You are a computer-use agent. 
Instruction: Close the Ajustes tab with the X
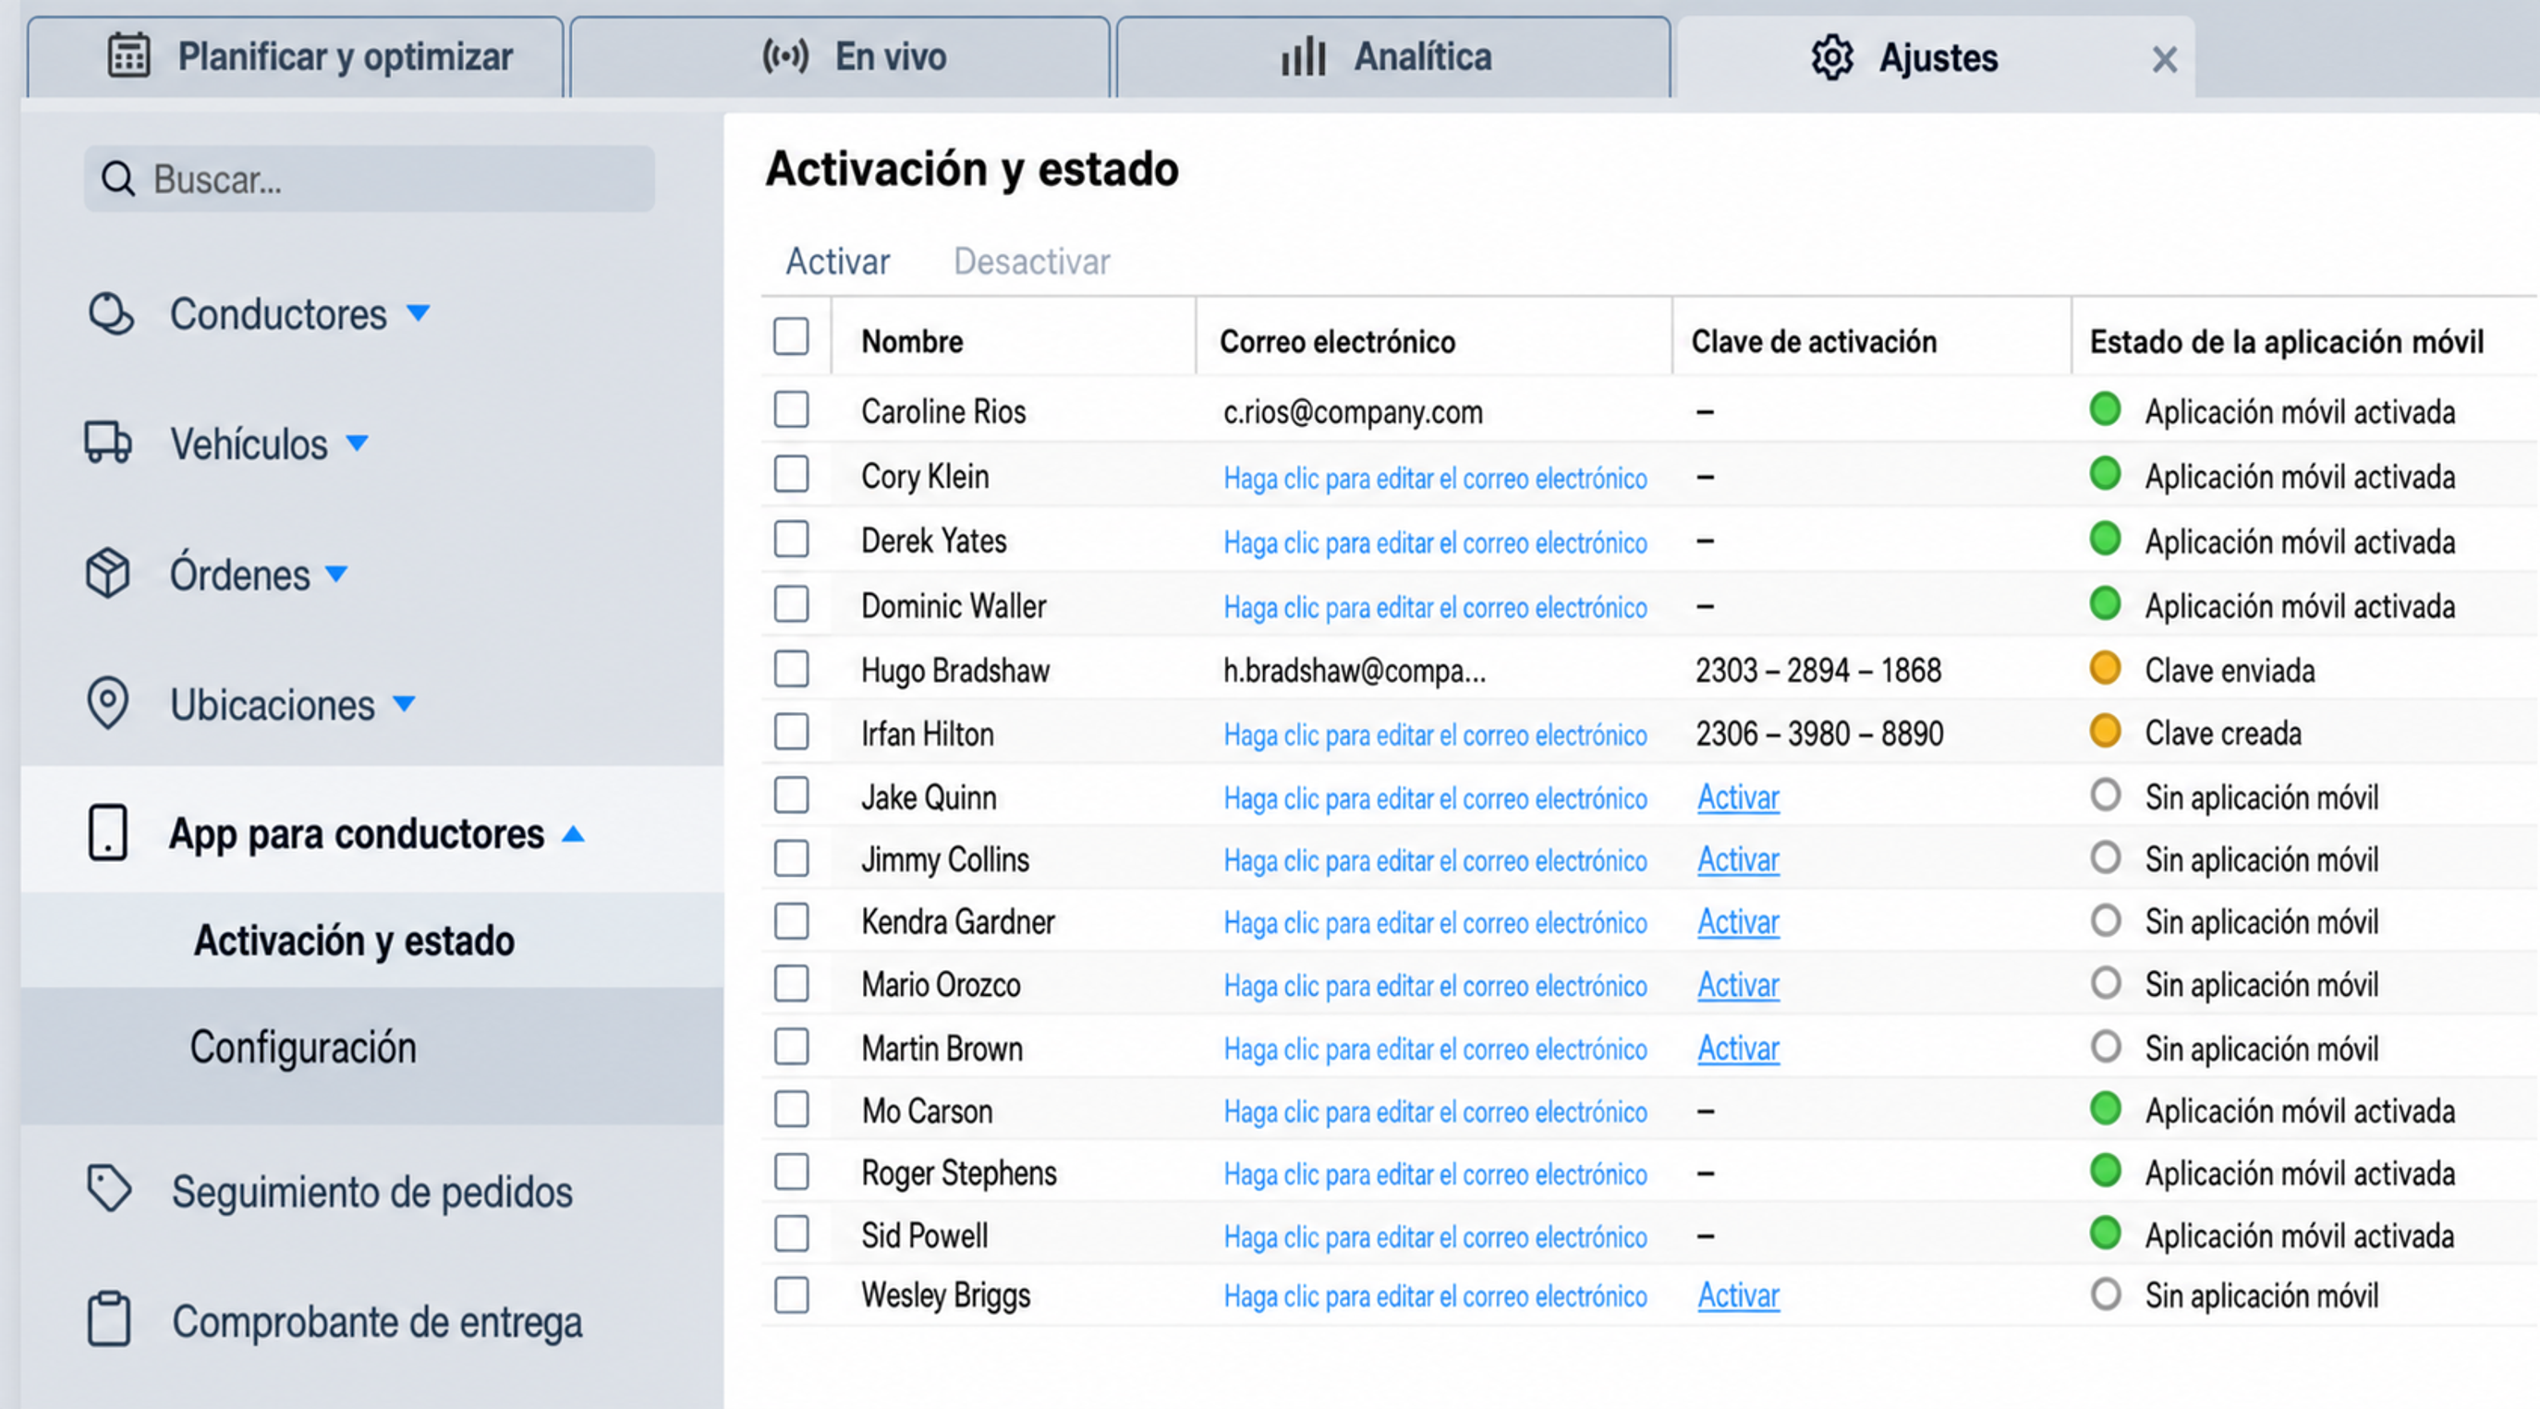pos(2164,60)
